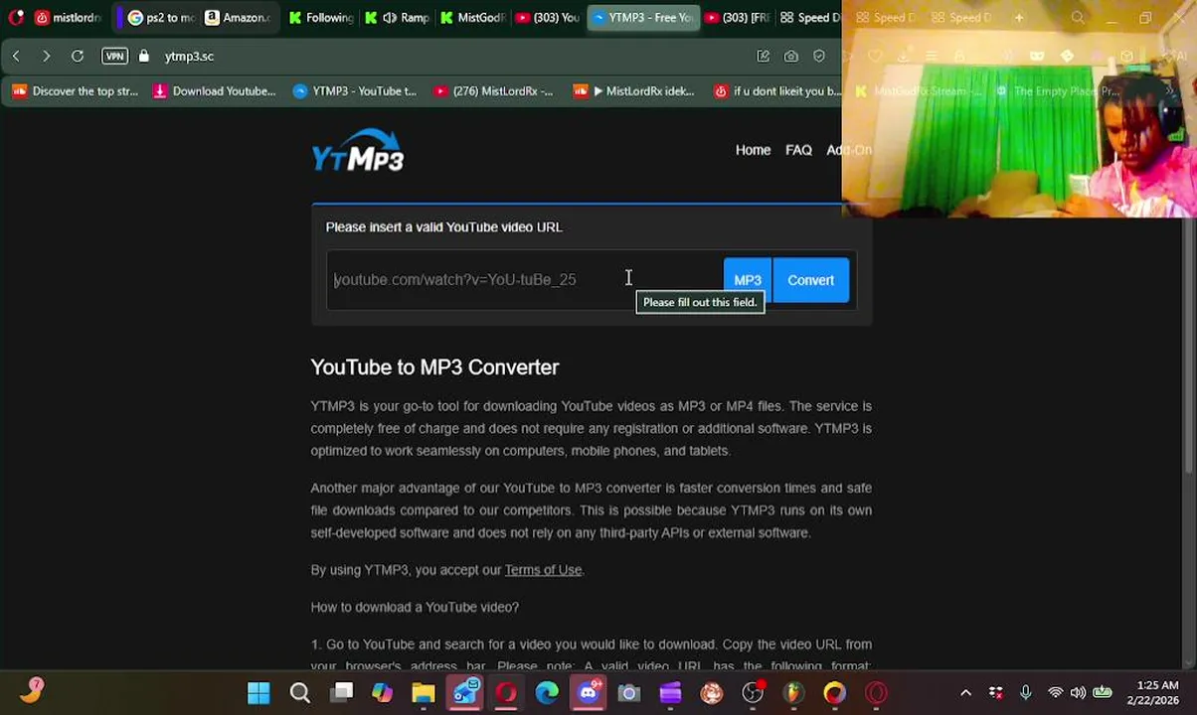The height and width of the screenshot is (715, 1197).
Task: Click the volume speaker tray icon
Action: pos(1078,692)
